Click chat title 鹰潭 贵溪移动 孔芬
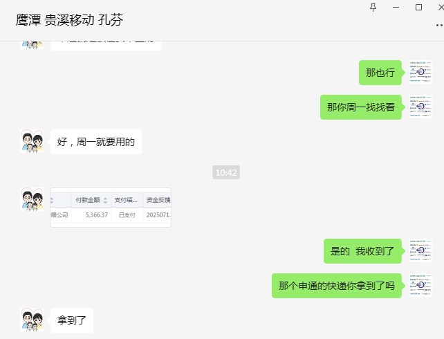This screenshot has width=444, height=339. tap(69, 20)
